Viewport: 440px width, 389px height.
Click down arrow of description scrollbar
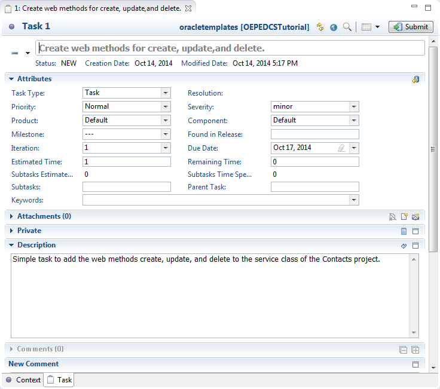coord(414,333)
